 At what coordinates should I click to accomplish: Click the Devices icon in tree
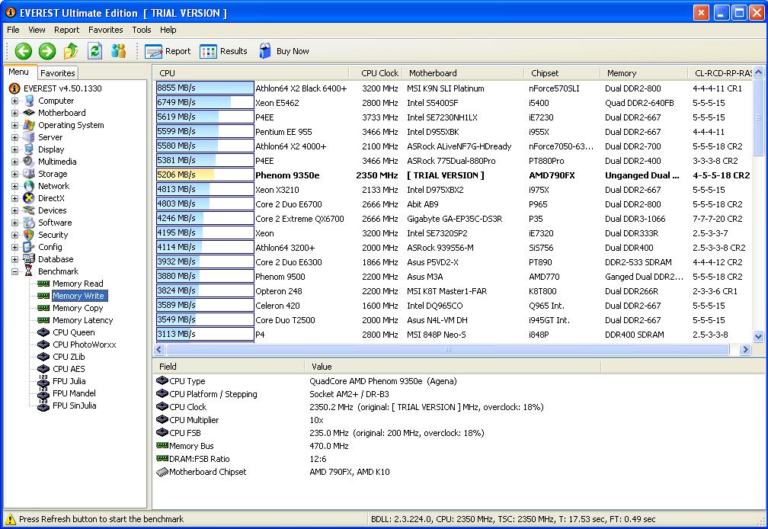29,210
